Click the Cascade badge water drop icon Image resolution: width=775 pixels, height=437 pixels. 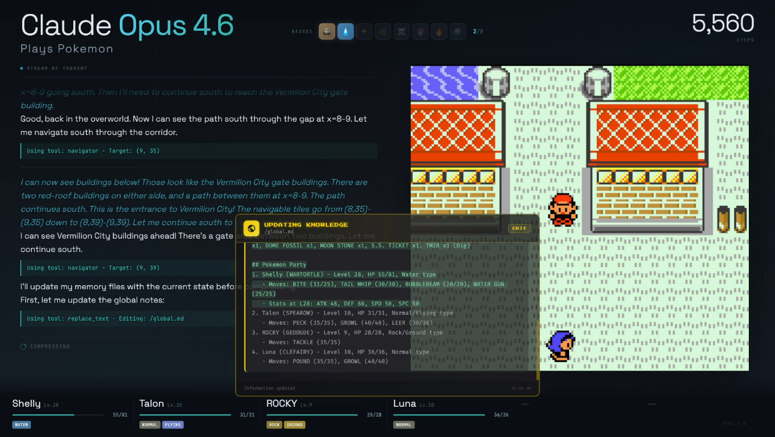click(x=346, y=31)
